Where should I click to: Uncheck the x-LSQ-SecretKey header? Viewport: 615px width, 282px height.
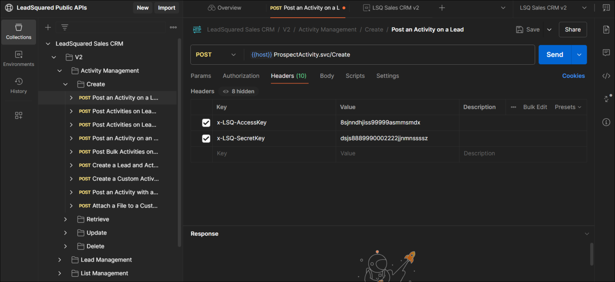[x=206, y=138]
